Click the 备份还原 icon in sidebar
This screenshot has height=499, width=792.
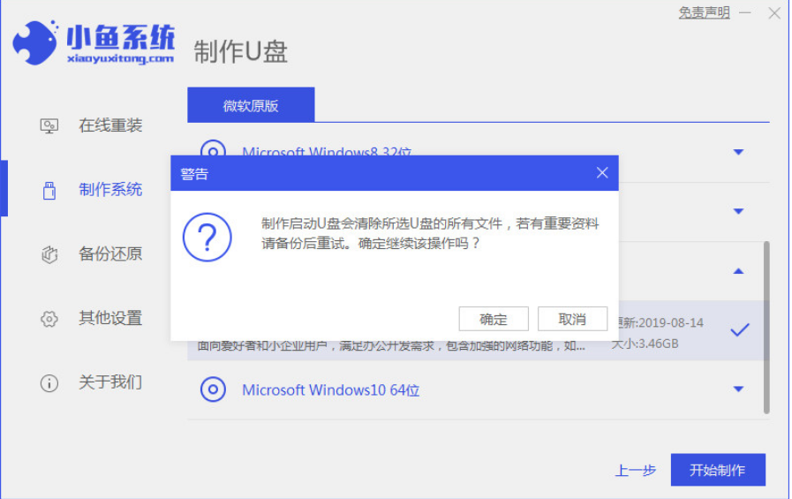[49, 254]
